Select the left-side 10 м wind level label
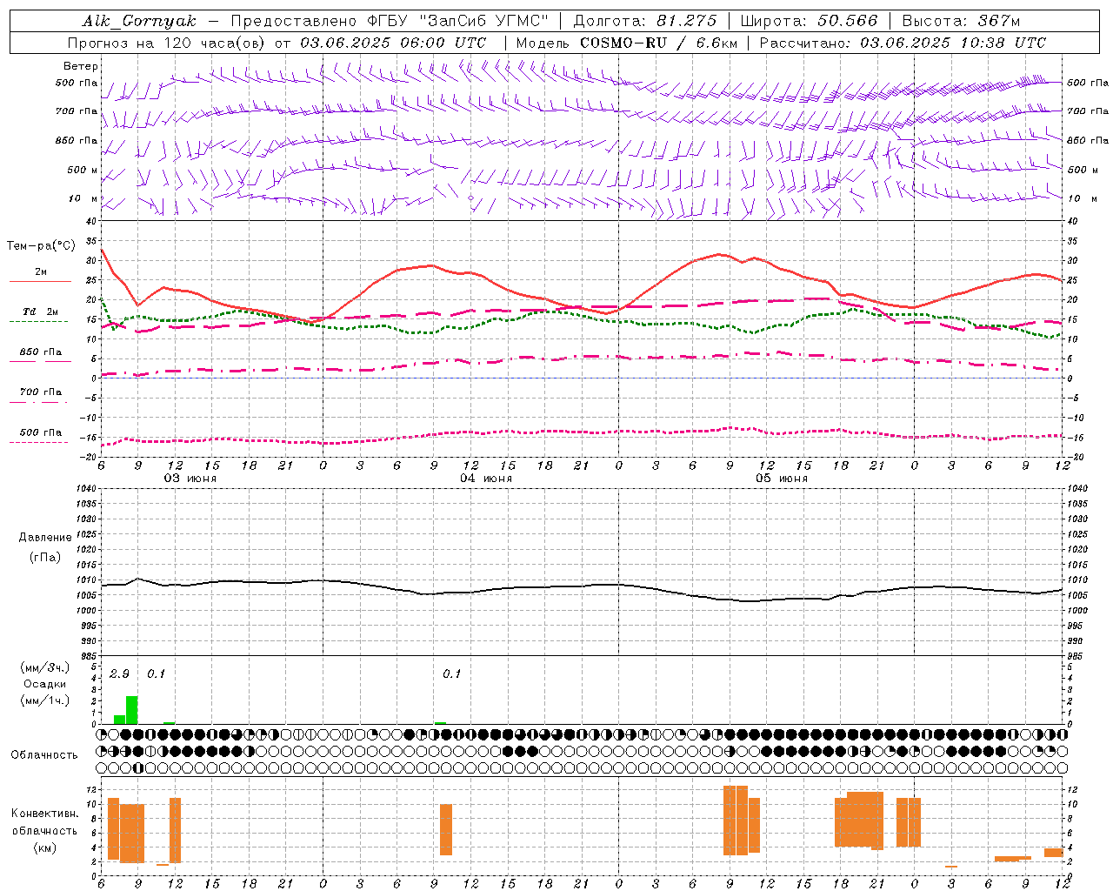 pos(83,199)
